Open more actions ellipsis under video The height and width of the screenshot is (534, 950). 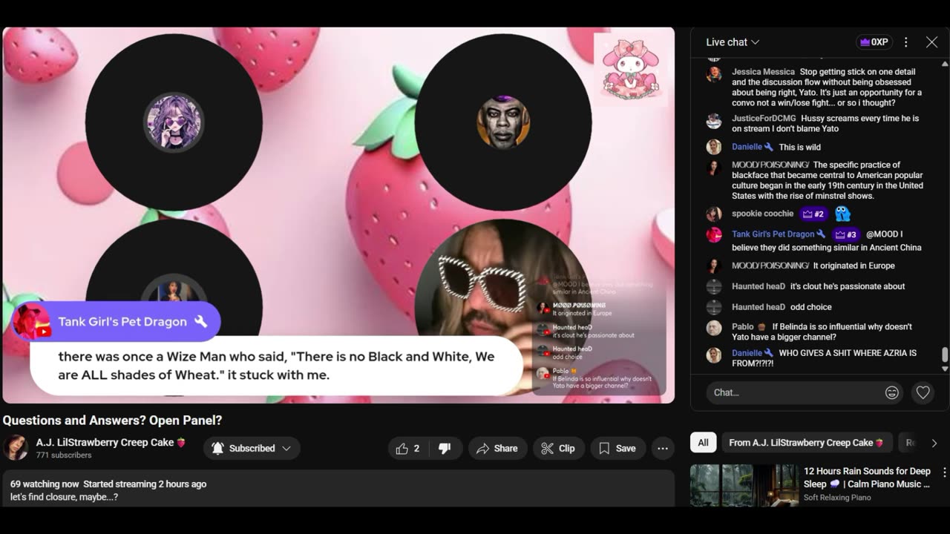coord(663,448)
